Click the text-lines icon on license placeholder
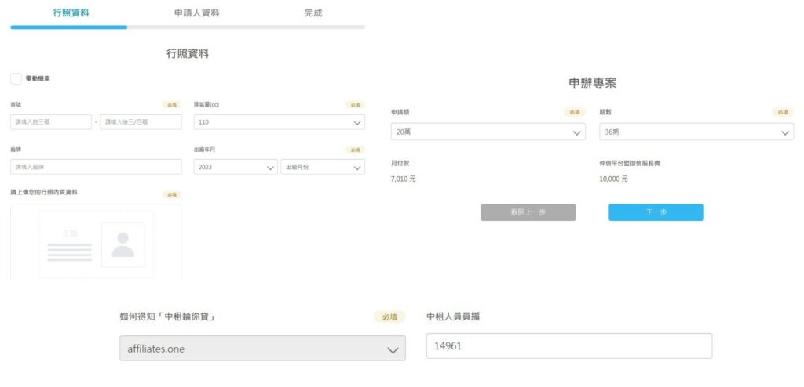This screenshot has width=804, height=387. 69,252
